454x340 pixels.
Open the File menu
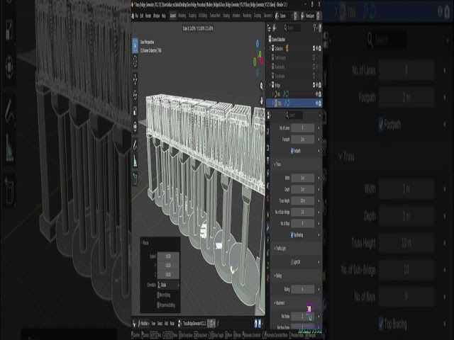pos(137,16)
